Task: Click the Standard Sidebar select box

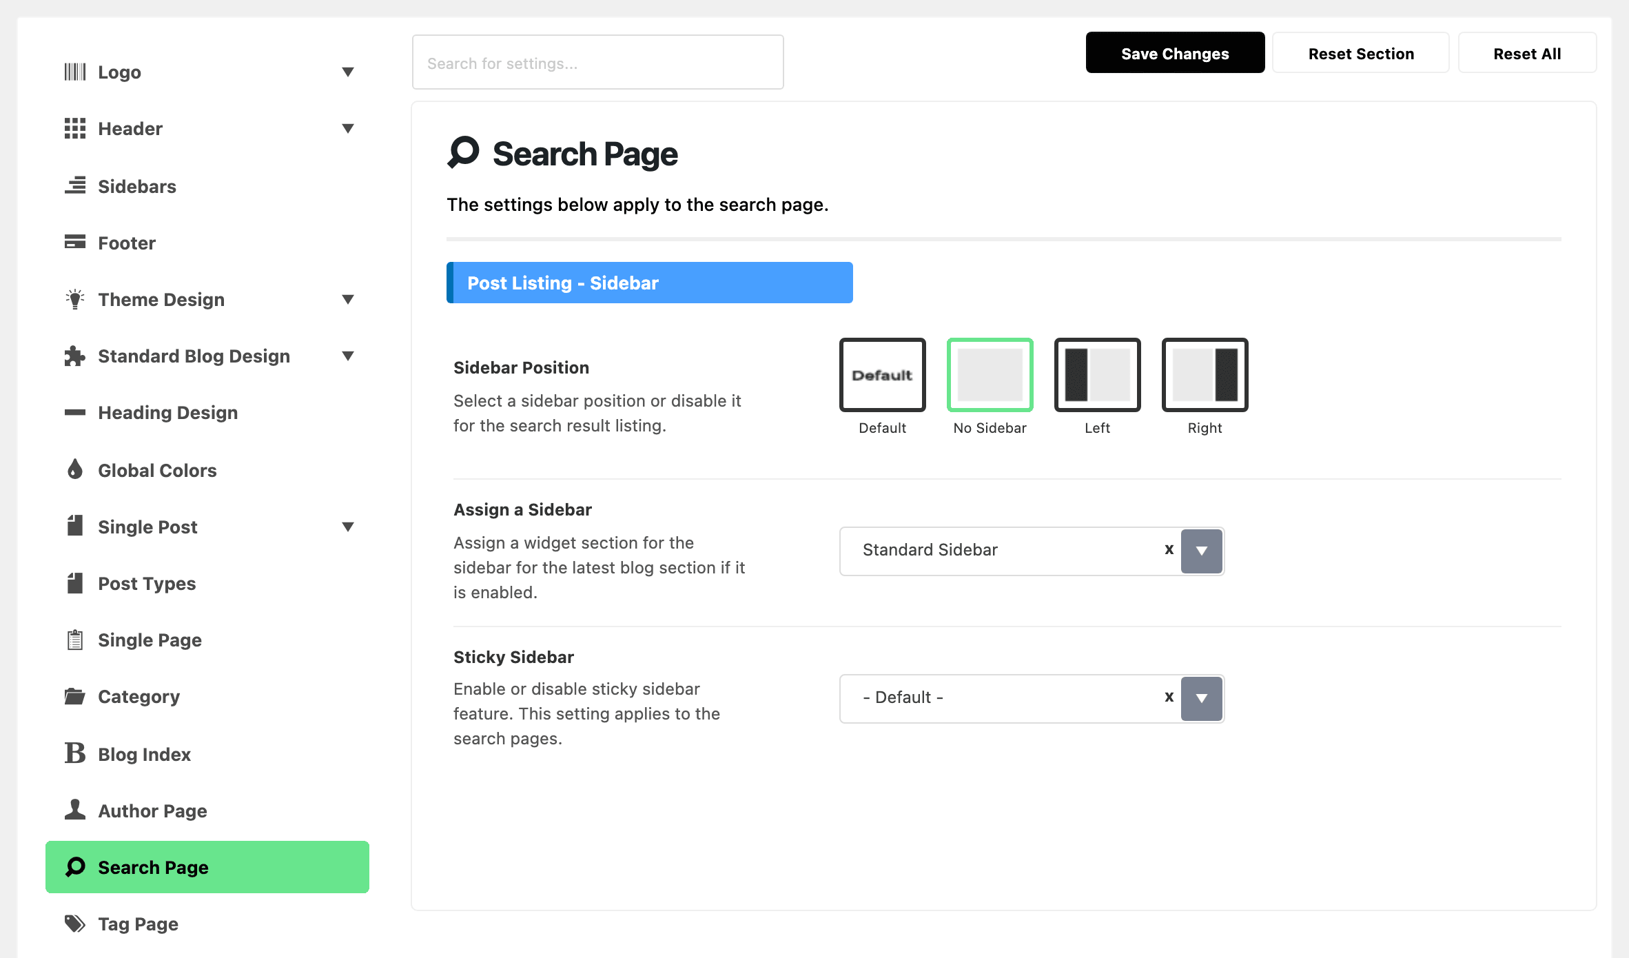Action: click(1032, 551)
